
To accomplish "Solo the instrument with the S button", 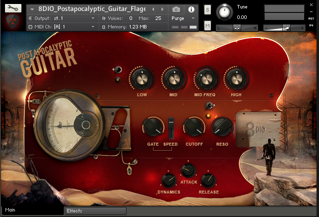I will tap(207, 9).
